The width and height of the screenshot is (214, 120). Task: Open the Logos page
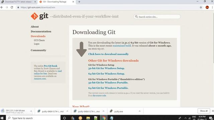[x=36, y=44]
